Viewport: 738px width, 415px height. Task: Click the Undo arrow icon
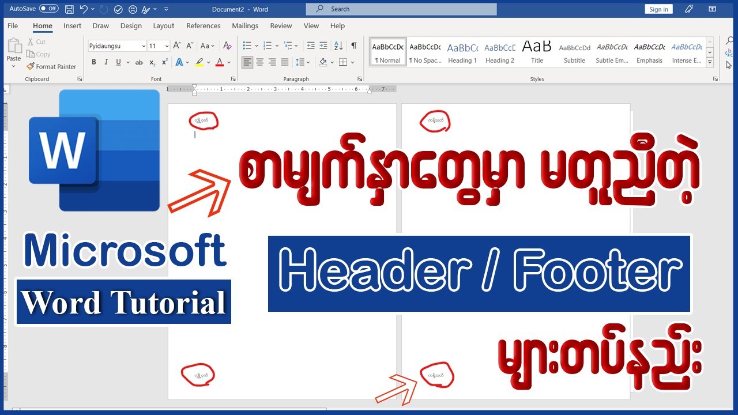click(x=84, y=9)
